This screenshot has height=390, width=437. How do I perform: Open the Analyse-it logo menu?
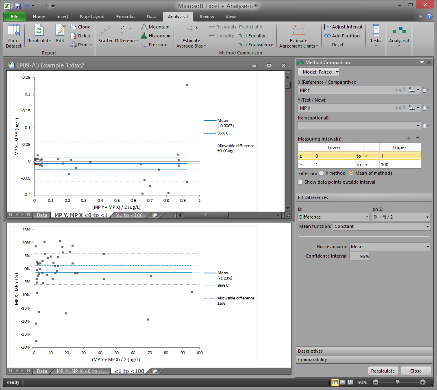[399, 30]
